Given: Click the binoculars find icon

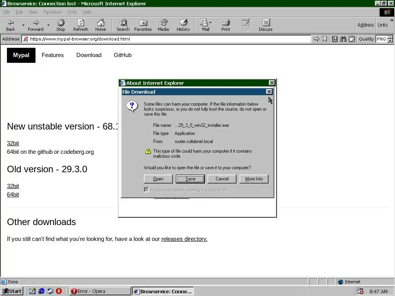Looking at the screenshot, I should [343, 39].
